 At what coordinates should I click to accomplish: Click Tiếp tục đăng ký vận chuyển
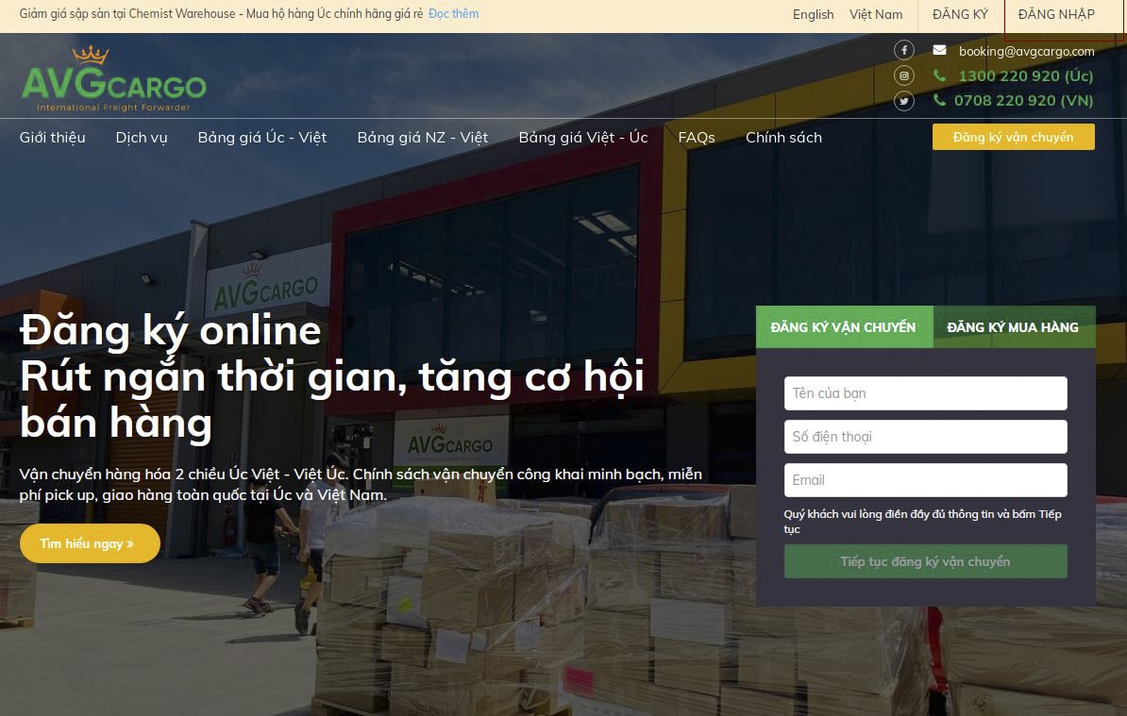tap(925, 561)
